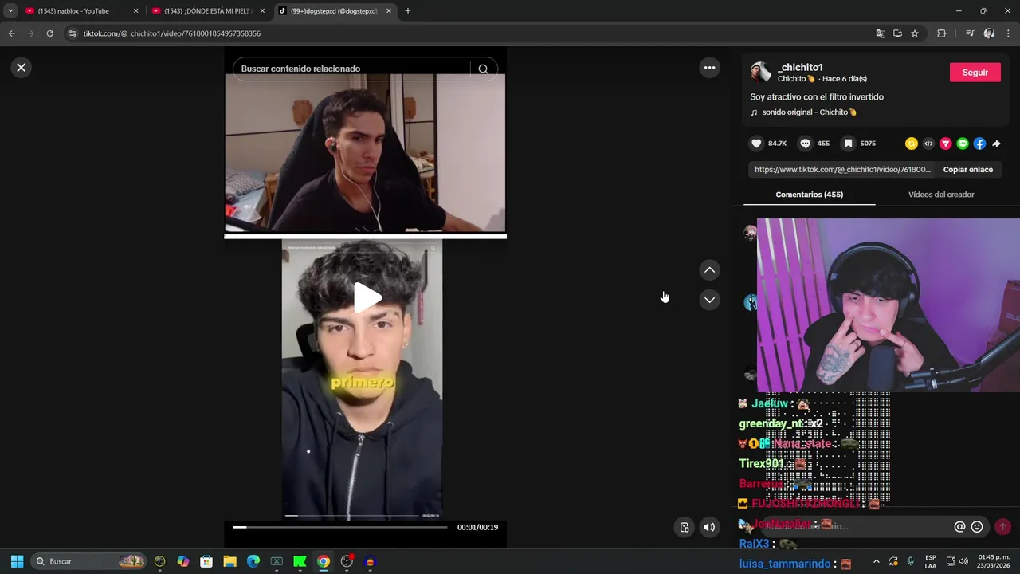Screen dimensions: 1020x574
Task: Open the emoji picker in comment box
Action: pos(977,527)
